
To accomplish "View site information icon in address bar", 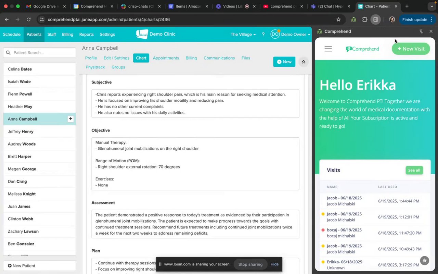I will click(41, 20).
